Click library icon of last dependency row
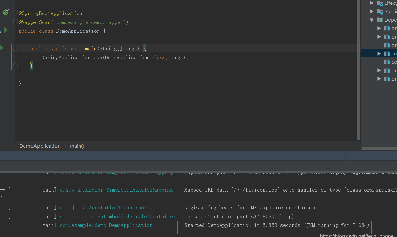This screenshot has height=237, width=397. [387, 79]
